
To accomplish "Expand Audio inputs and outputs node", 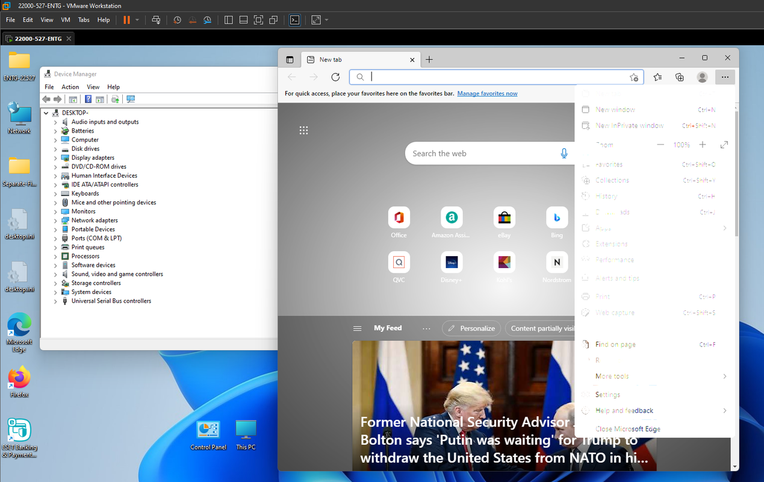I will 55,122.
